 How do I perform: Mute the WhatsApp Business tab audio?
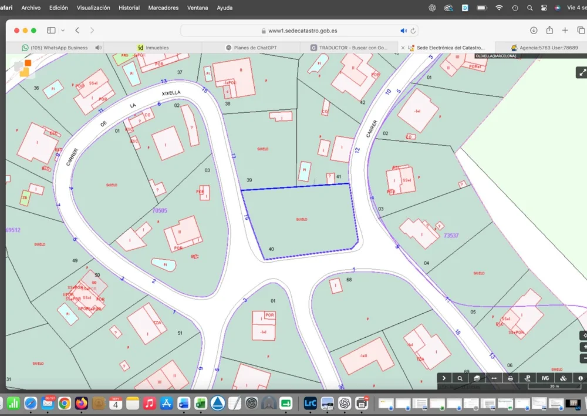click(x=98, y=48)
